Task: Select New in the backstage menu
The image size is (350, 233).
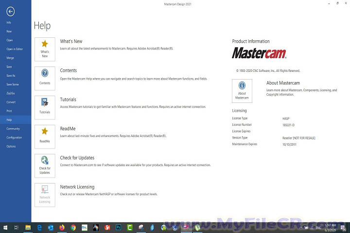Action: pos(9,32)
